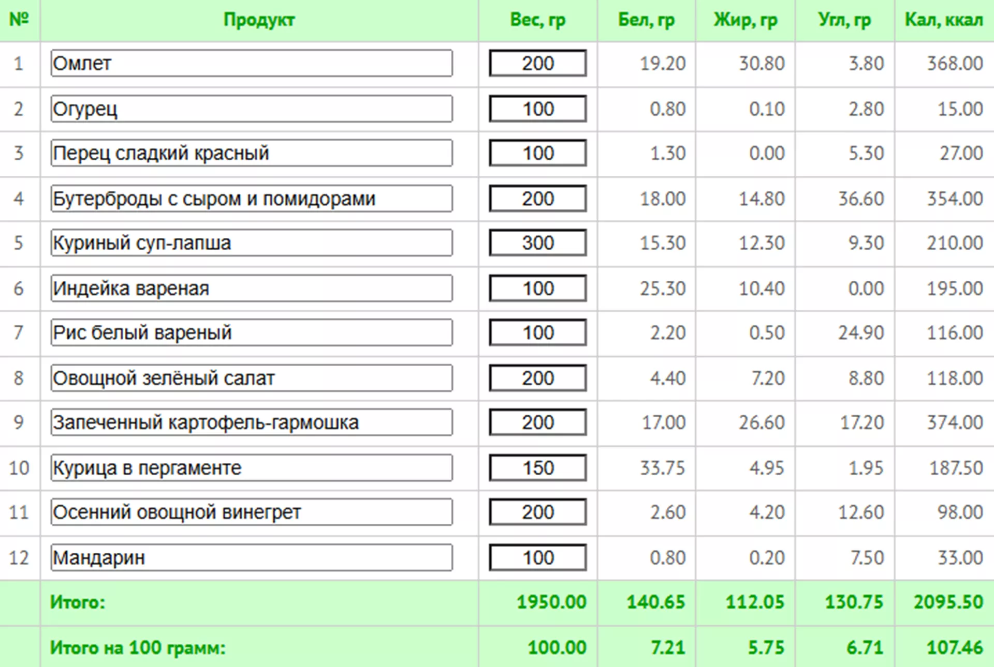994x667 pixels.
Task: Click the Вес, гр column header
Action: 537,20
